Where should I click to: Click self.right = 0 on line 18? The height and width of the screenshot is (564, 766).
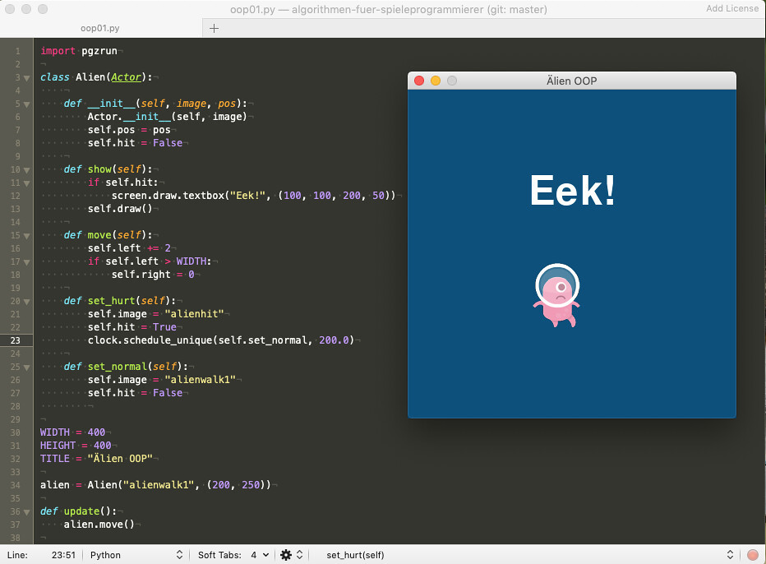pos(153,274)
